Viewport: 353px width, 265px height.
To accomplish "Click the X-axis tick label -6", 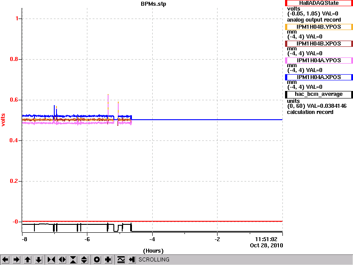I will tap(87, 239).
